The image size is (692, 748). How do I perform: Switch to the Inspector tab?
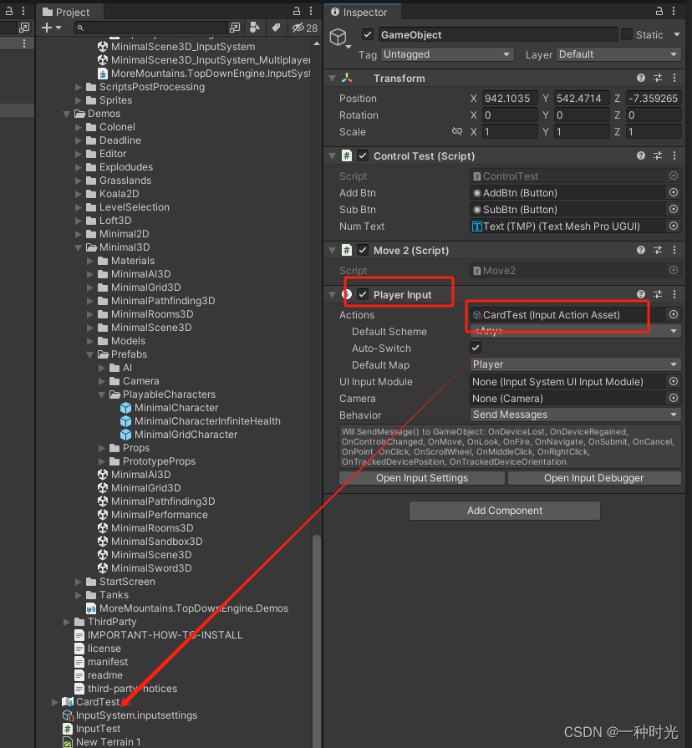point(362,12)
